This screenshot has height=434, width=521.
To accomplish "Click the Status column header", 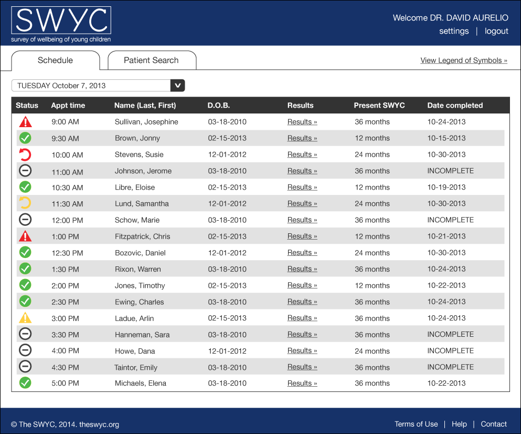I will pos(27,106).
